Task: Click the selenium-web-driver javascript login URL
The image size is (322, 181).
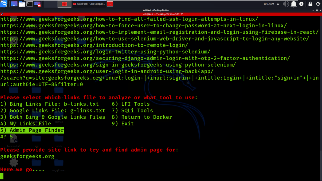Action: point(155,39)
